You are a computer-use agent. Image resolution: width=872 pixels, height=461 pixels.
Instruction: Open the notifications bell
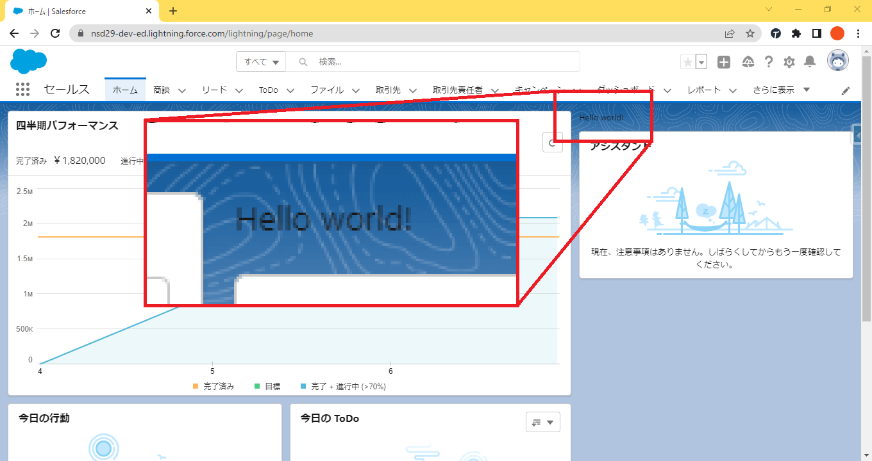click(x=810, y=61)
